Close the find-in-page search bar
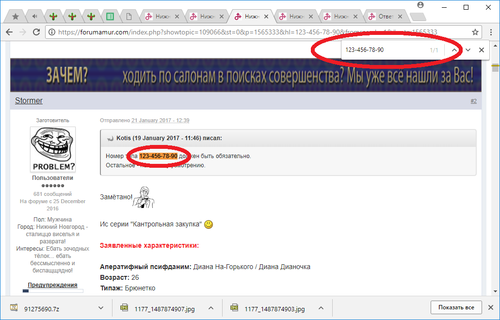Screen dimensions: 500x320 [x=482, y=50]
